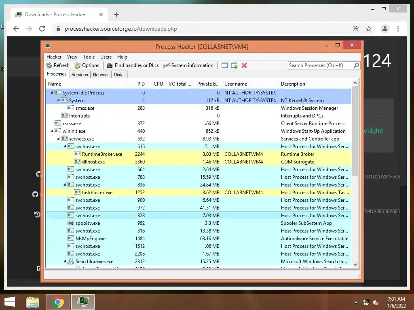Open a new browser tab
Image resolution: width=414 pixels, height=310 pixels.
(116, 15)
